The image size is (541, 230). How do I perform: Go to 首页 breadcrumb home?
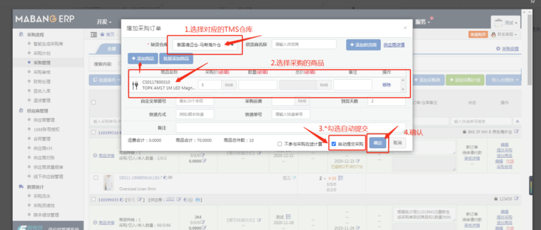tap(108, 35)
